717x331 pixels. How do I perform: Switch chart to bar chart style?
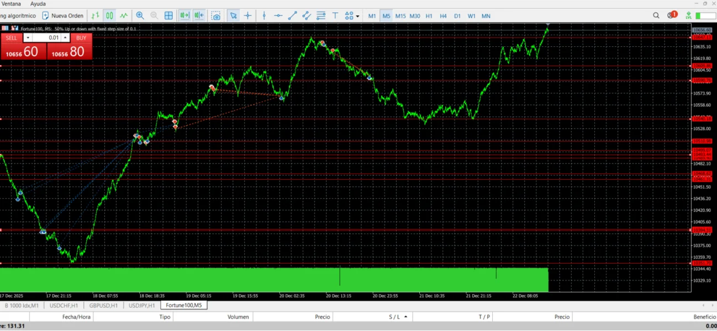pos(96,16)
